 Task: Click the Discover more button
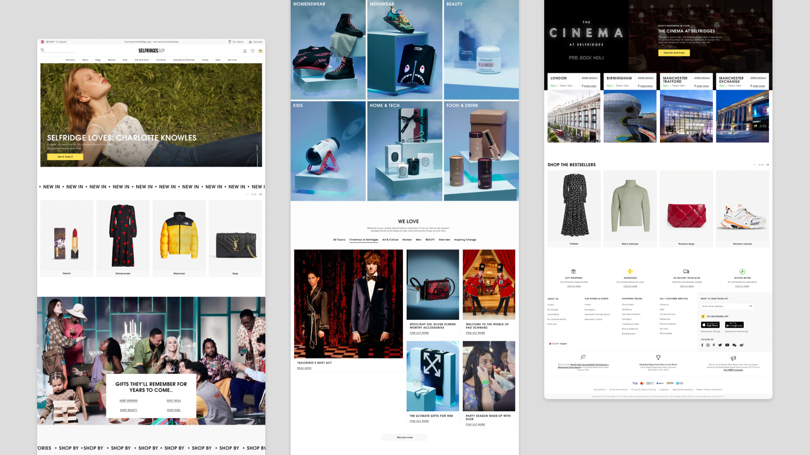click(x=405, y=437)
